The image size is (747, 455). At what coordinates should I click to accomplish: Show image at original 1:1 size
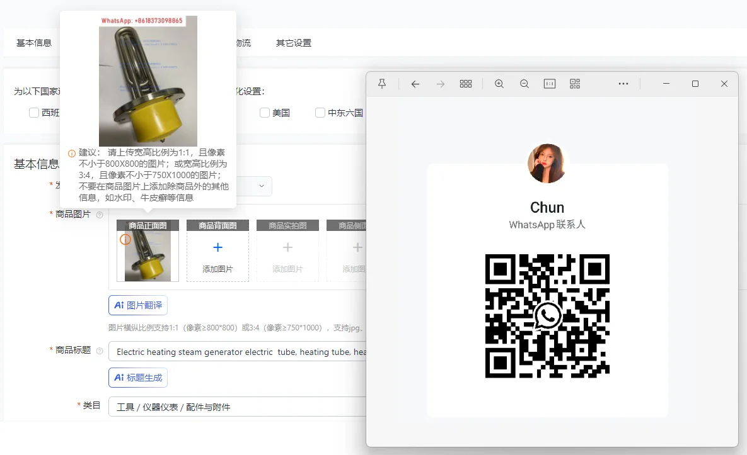(x=550, y=84)
